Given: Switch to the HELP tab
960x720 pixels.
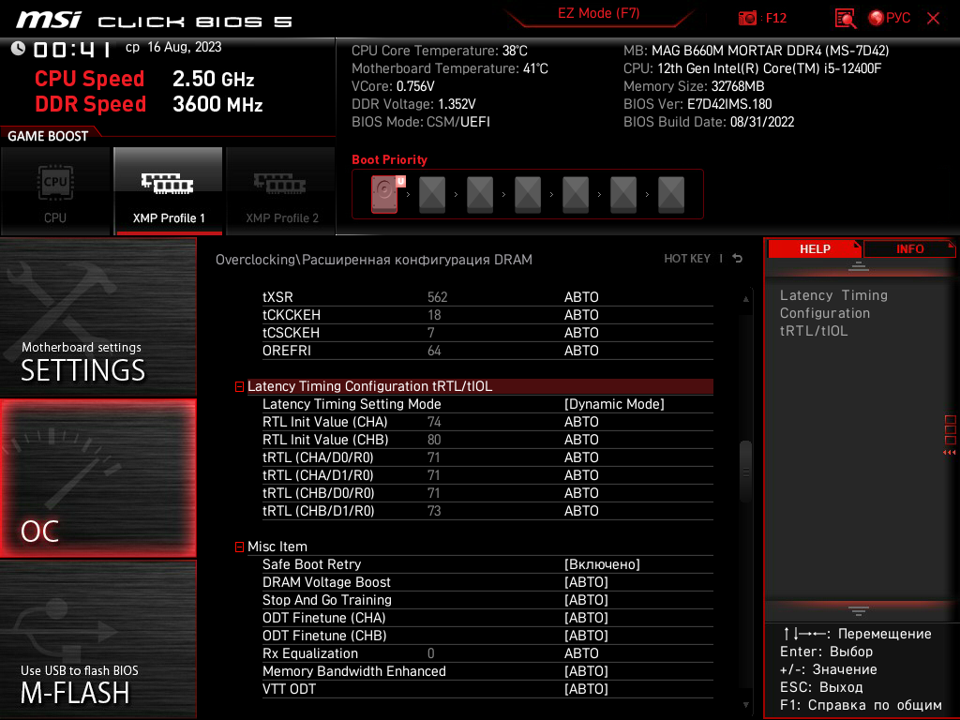Looking at the screenshot, I should 815,249.
